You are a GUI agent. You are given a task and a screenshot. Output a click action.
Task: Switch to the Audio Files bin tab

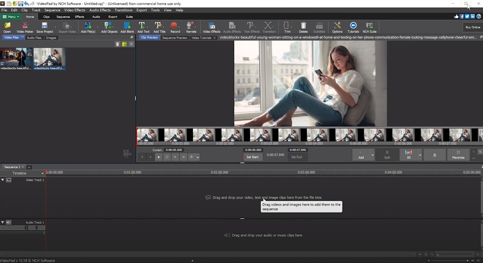click(34, 38)
